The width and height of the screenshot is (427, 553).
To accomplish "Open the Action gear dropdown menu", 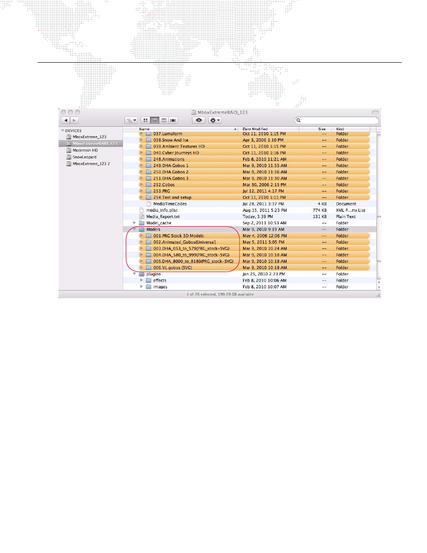I will [x=215, y=120].
